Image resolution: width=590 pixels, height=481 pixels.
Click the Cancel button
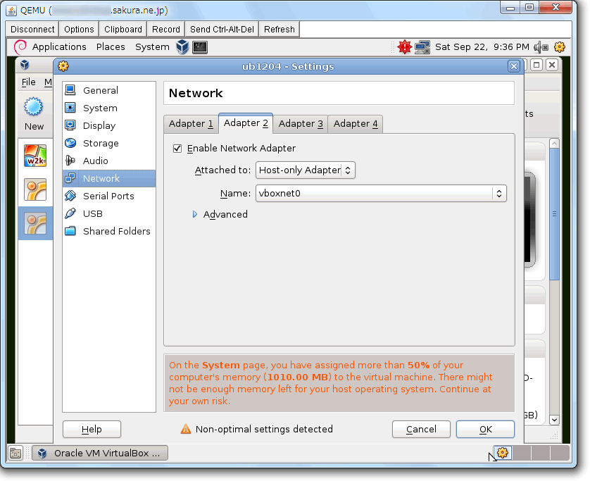pyautogui.click(x=421, y=429)
